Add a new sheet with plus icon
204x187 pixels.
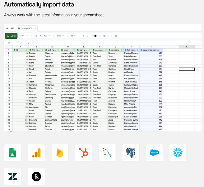coord(7,28)
